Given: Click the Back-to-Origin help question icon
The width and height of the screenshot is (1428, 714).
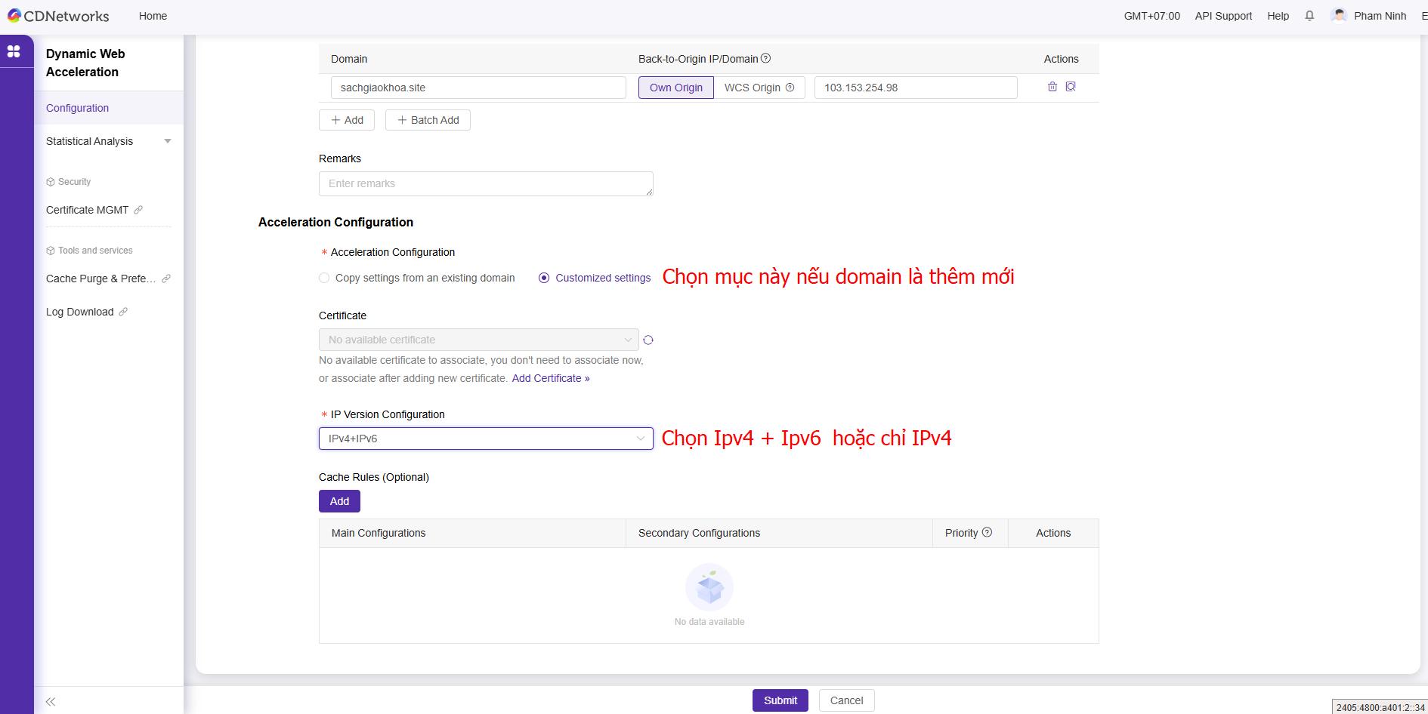Looking at the screenshot, I should click(x=765, y=58).
